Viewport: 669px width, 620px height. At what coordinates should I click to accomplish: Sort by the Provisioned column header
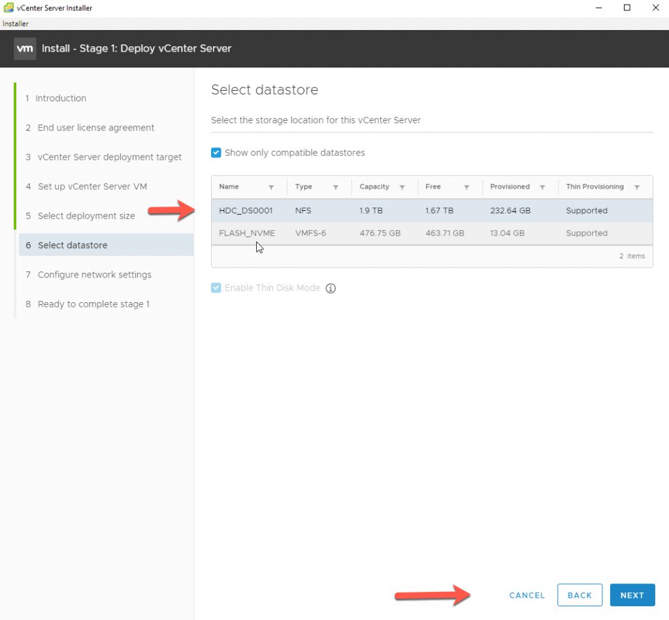pos(510,187)
